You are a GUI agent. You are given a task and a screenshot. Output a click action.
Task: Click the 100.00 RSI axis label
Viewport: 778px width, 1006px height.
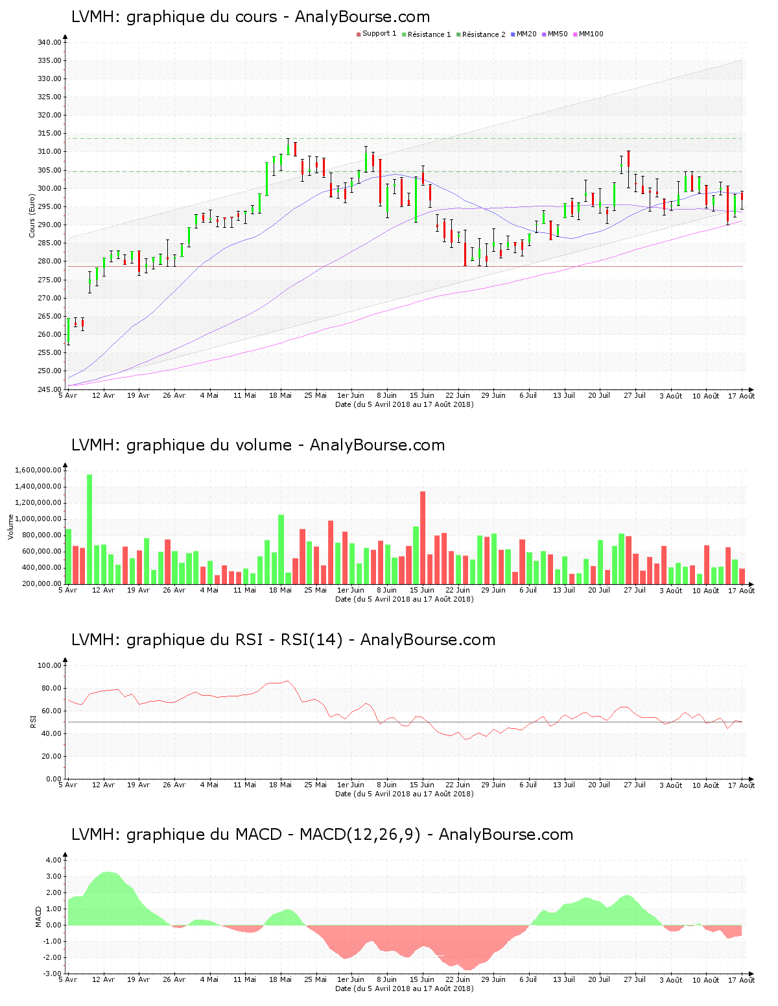pos(50,665)
